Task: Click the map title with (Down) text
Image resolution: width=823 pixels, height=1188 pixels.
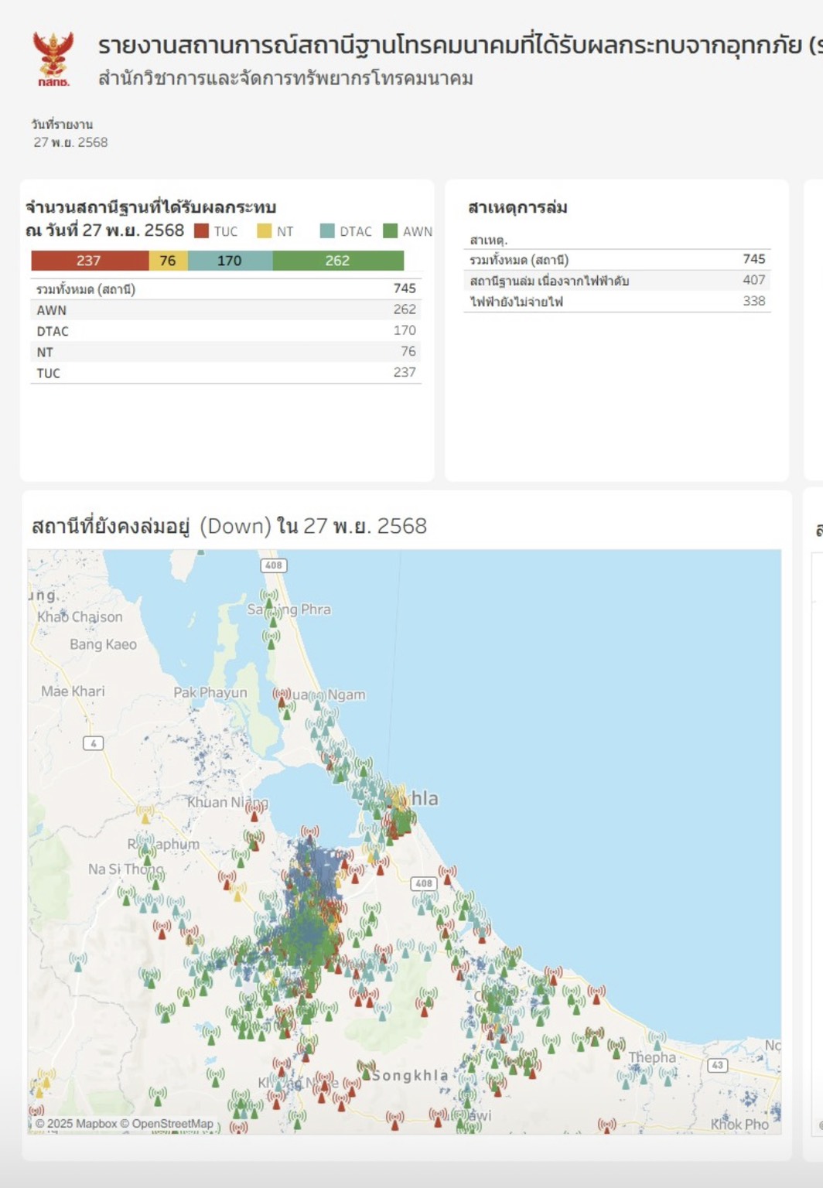Action: click(229, 526)
